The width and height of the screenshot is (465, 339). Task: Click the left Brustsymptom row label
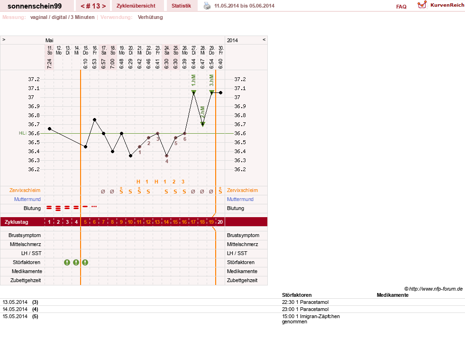tap(25, 235)
